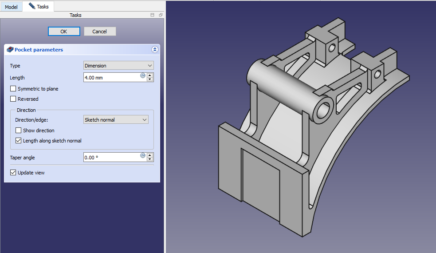This screenshot has height=253, width=436.
Task: Disable the Update view checkbox
Action: click(13, 173)
